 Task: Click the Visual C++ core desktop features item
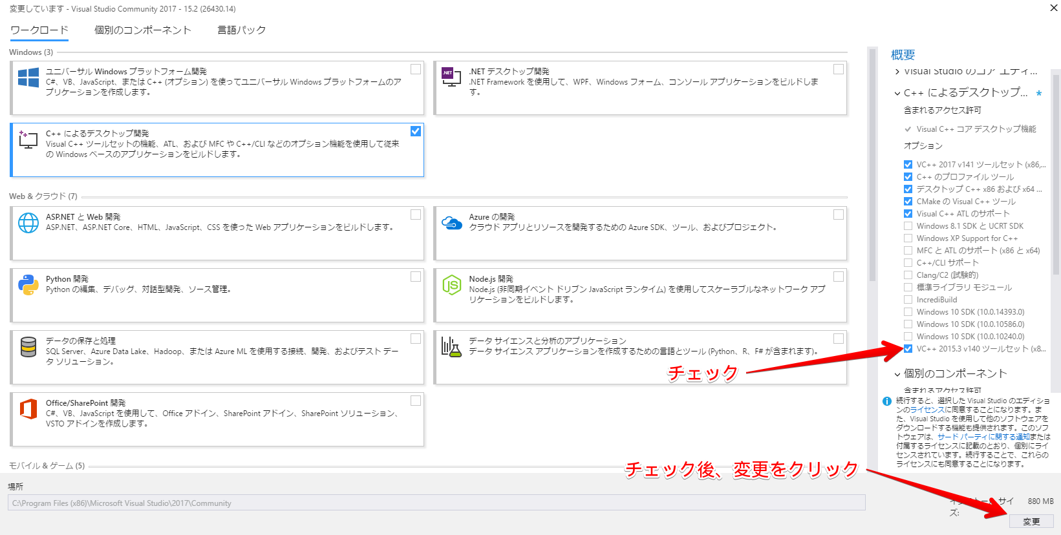tap(976, 129)
